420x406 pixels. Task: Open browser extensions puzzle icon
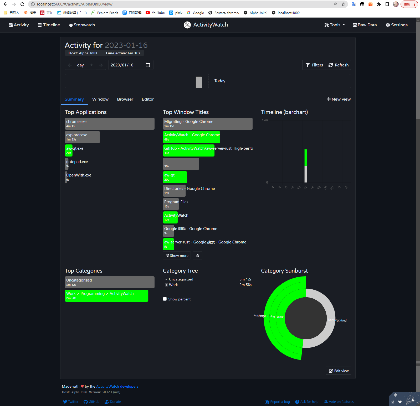tap(379, 4)
